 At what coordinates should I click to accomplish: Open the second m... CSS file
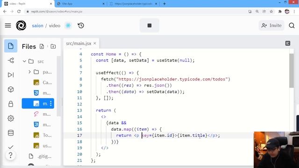point(43,125)
